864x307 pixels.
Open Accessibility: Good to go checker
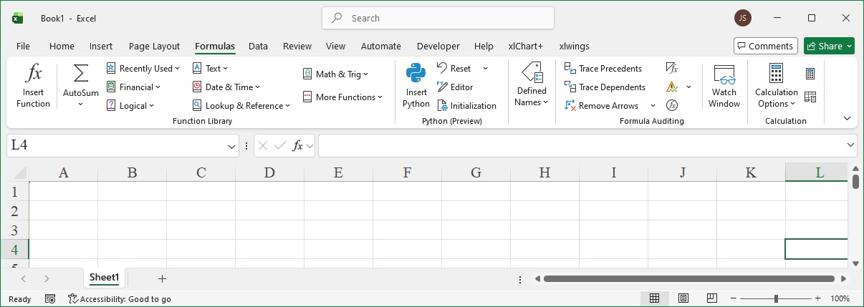120,298
